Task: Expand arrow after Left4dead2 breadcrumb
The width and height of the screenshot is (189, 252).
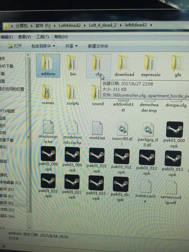Action: tap(85, 25)
